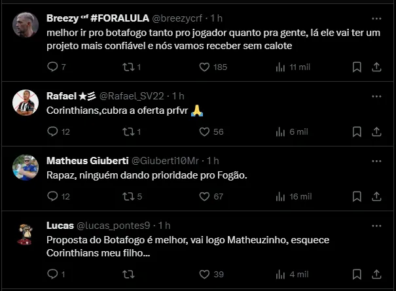Share Lucas's tweet
The image size is (396, 291).
click(x=377, y=274)
